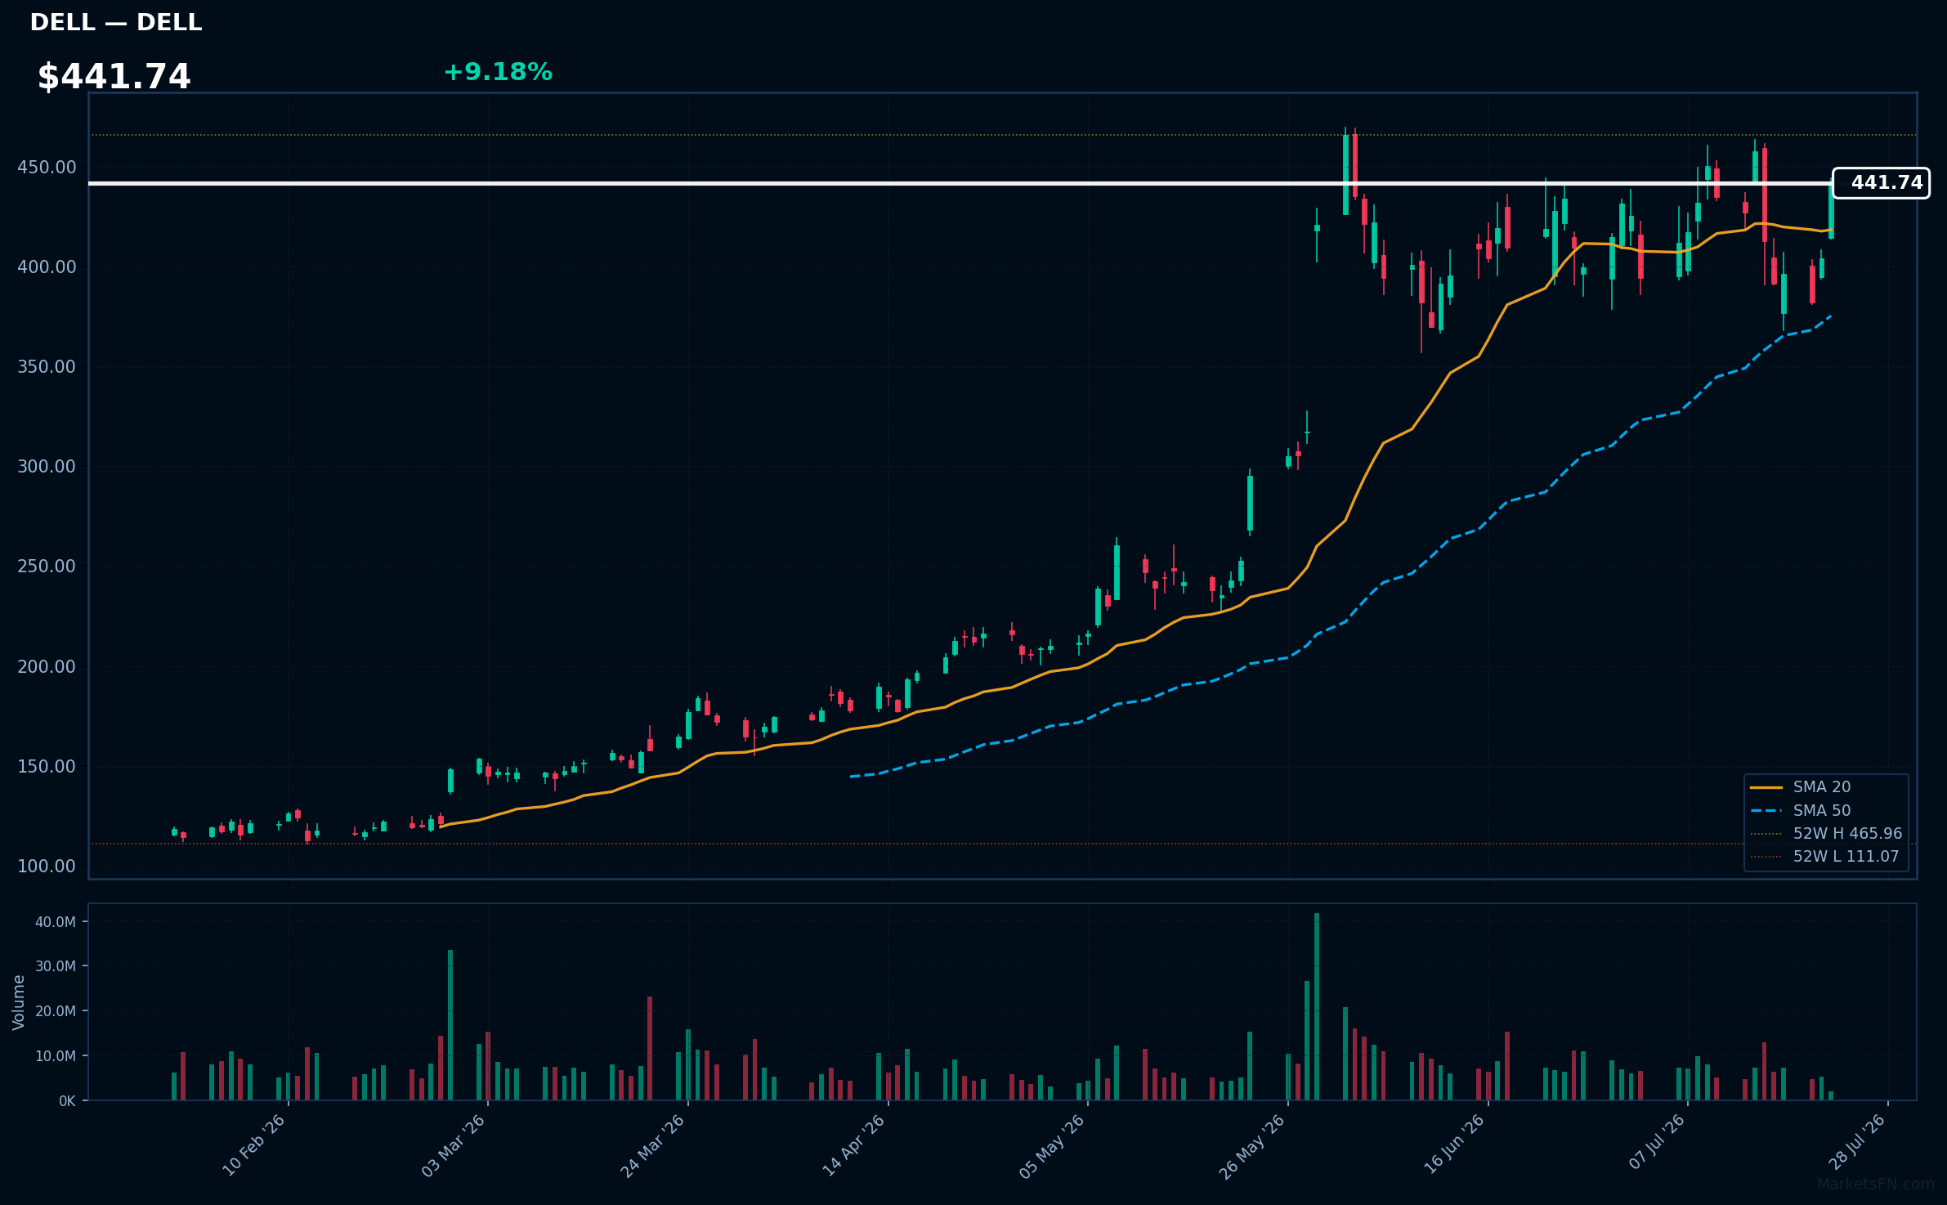Click the 150.00 price axis label

(47, 767)
